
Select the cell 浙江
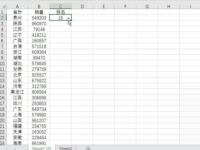click(x=17, y=52)
